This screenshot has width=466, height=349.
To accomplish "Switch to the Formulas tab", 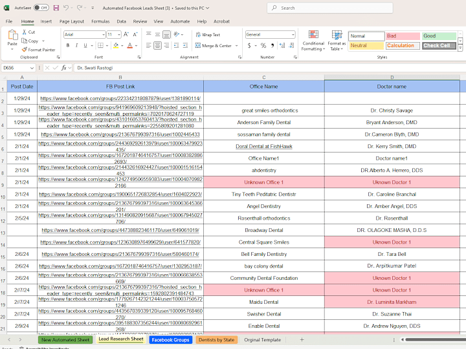I will (100, 21).
